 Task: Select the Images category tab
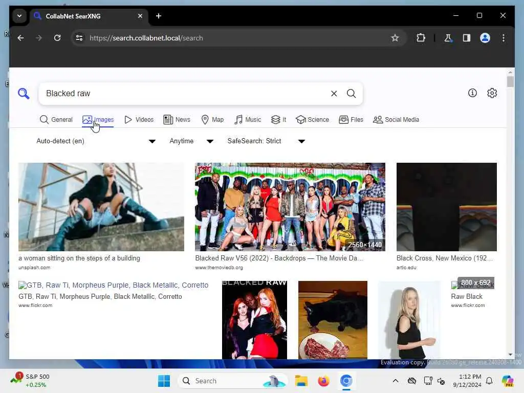click(98, 120)
